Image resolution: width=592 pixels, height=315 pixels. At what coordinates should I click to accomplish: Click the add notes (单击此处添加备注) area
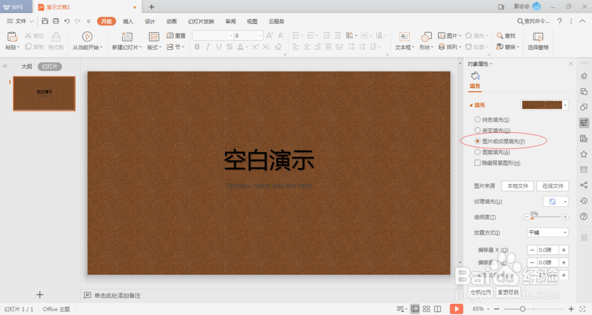pos(117,295)
